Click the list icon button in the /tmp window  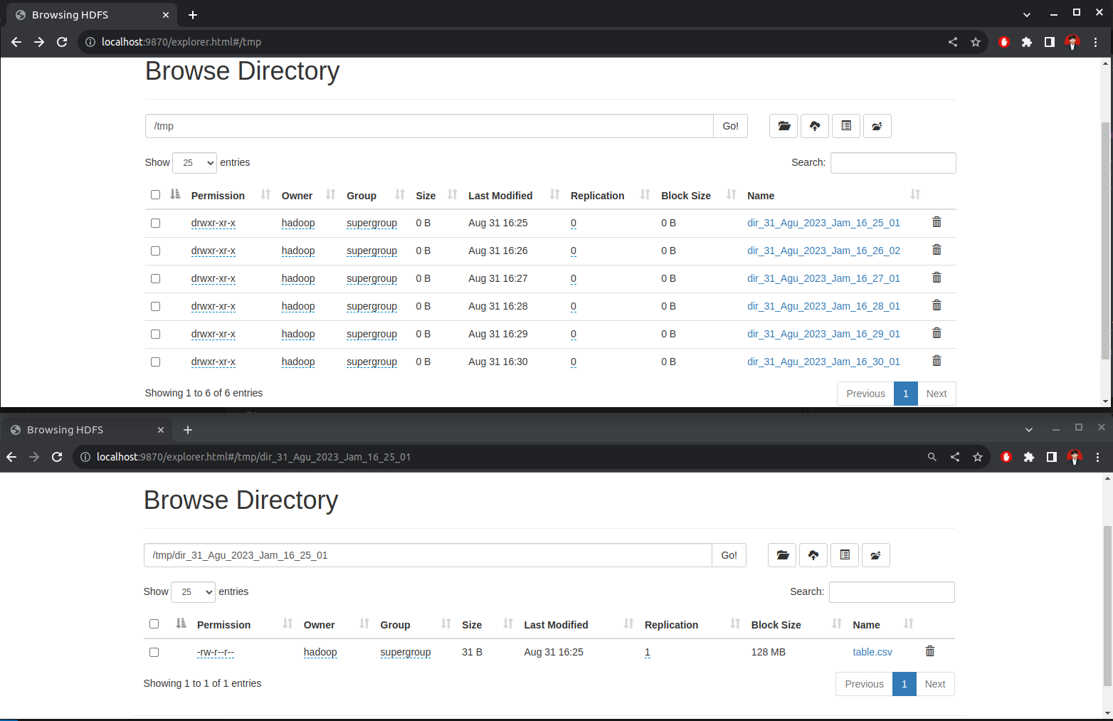coord(846,126)
